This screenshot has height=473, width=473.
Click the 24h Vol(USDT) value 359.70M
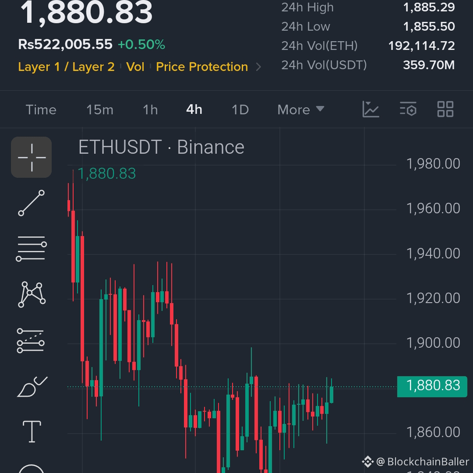pyautogui.click(x=429, y=65)
